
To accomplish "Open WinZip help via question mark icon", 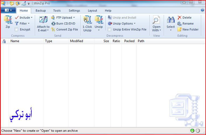I will [202, 10].
